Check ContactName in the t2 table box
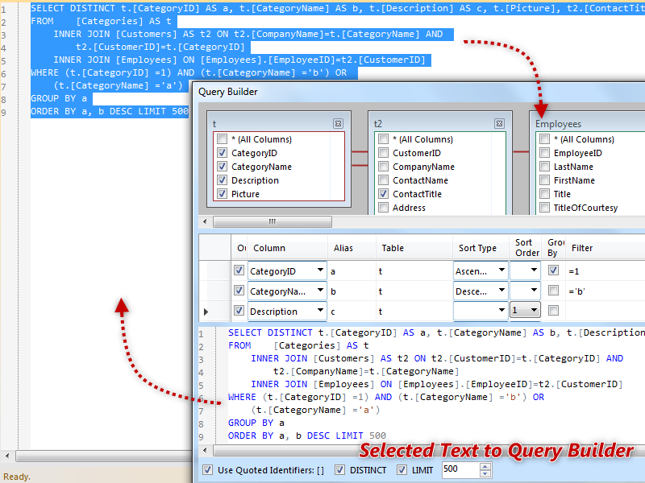The image size is (645, 483). click(x=384, y=180)
